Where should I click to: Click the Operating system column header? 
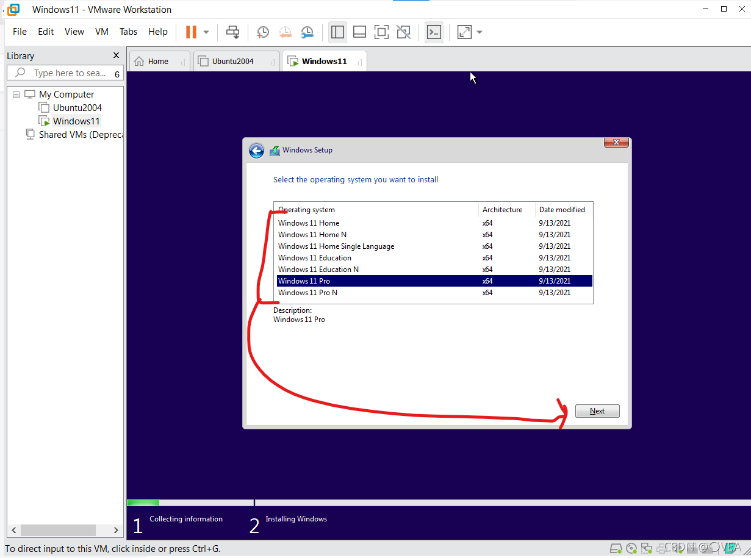(376, 210)
